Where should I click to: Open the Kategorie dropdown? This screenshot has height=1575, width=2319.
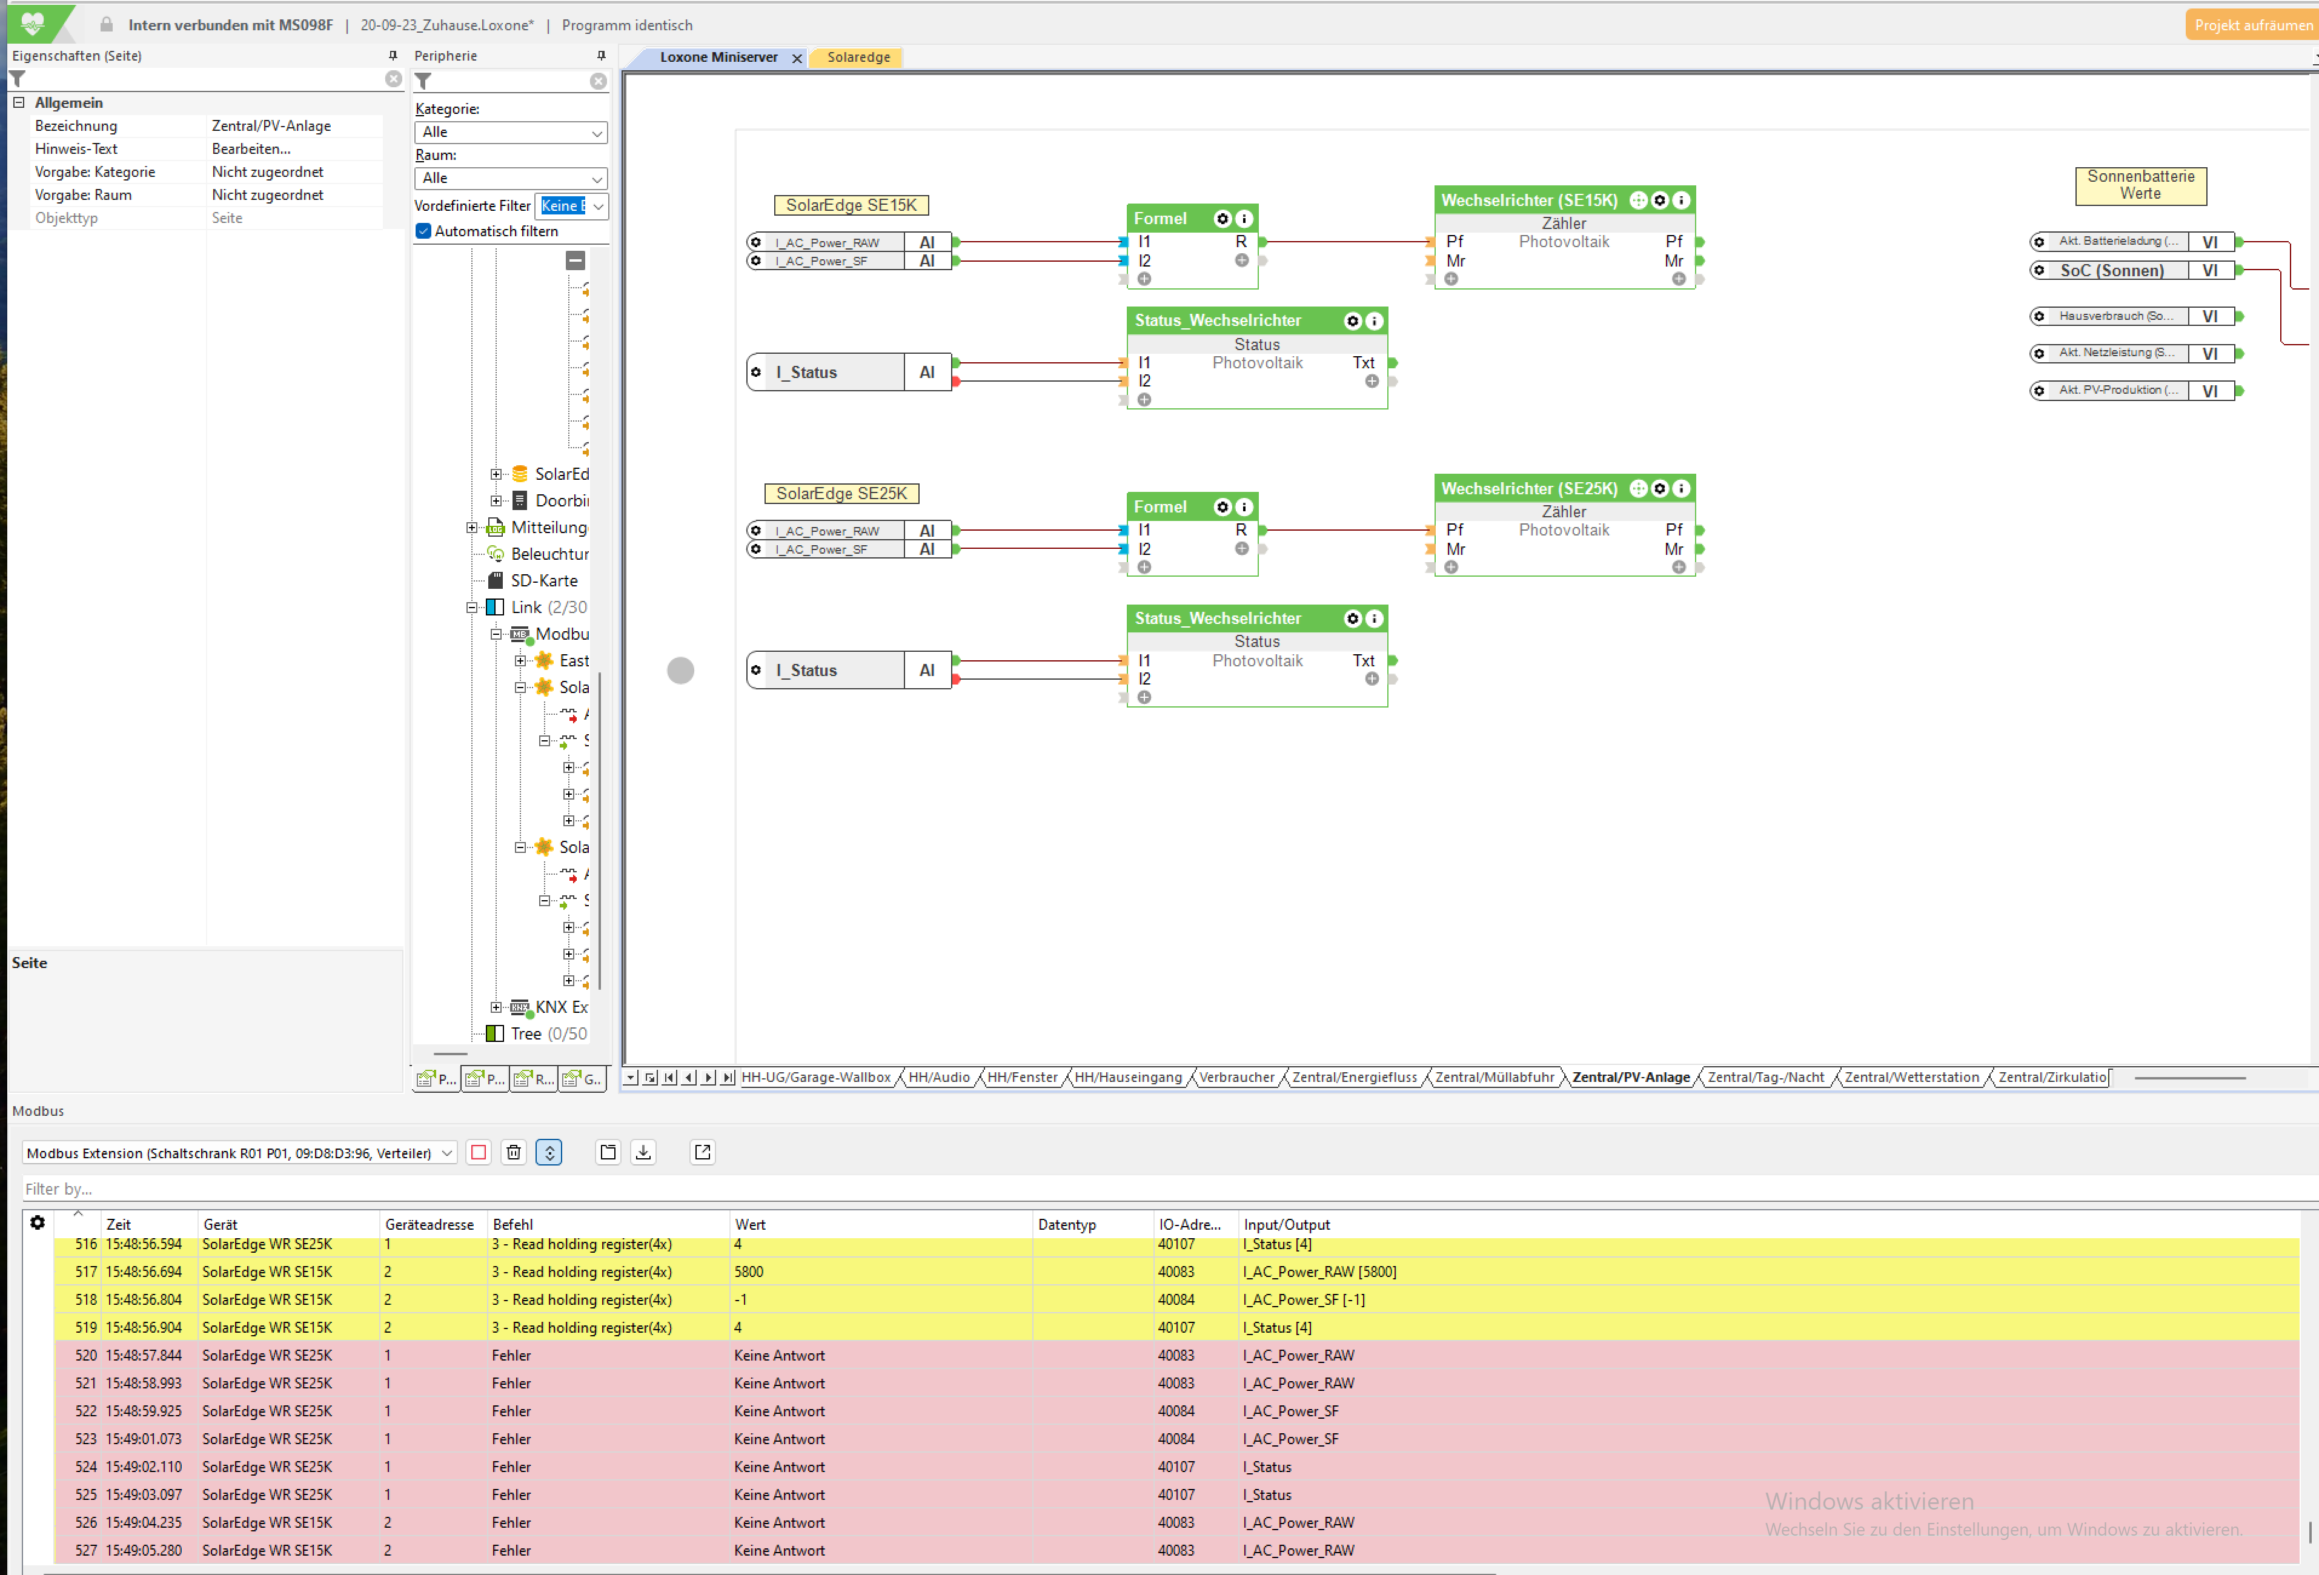[510, 131]
